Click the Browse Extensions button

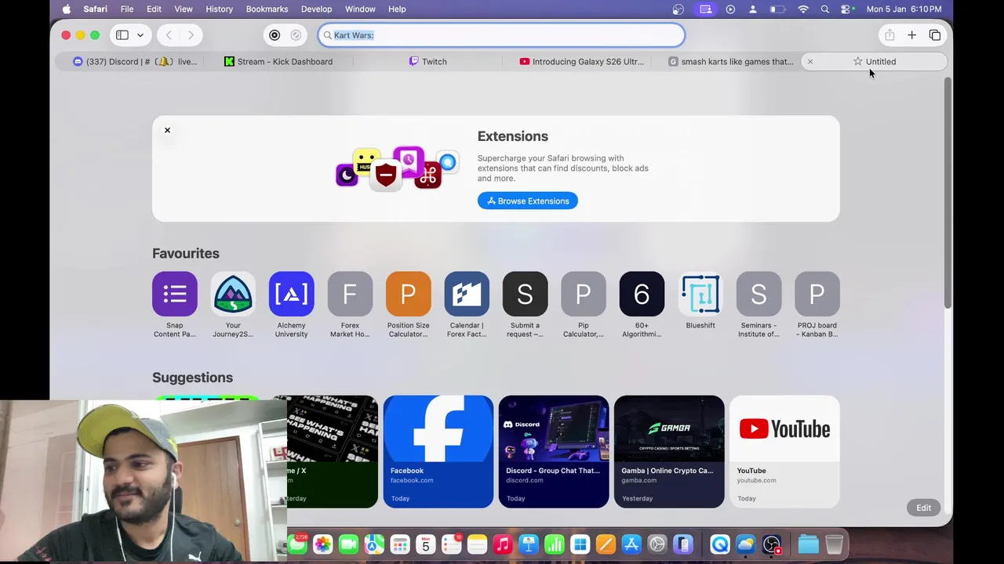coord(528,201)
